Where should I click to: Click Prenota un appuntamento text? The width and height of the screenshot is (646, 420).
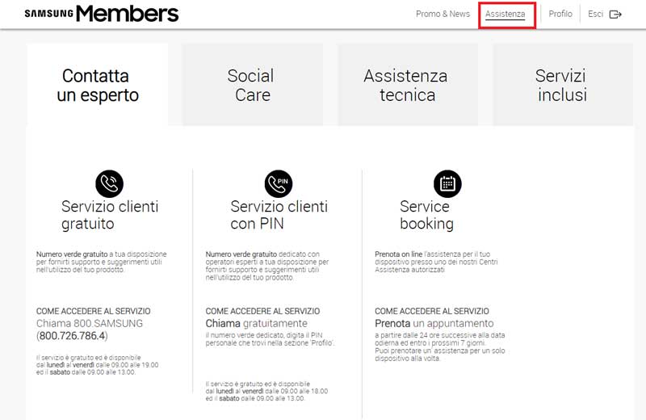coord(434,323)
